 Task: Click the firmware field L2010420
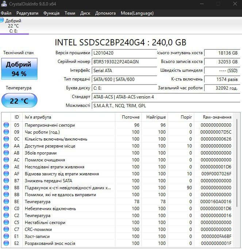[x=124, y=53]
